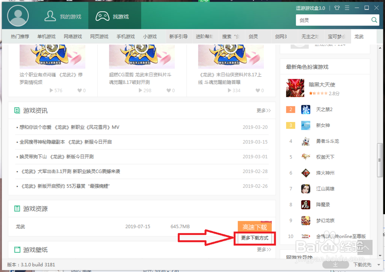Open the 我的游戏 tab
This screenshot has width=385, height=272.
[63, 17]
